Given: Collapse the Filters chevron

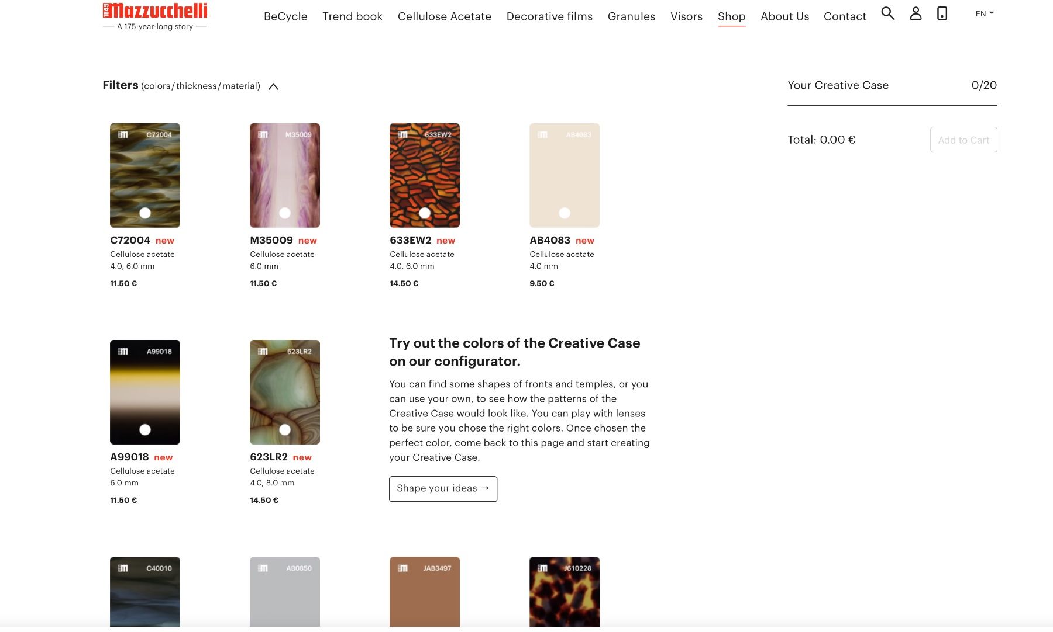Looking at the screenshot, I should click(273, 86).
